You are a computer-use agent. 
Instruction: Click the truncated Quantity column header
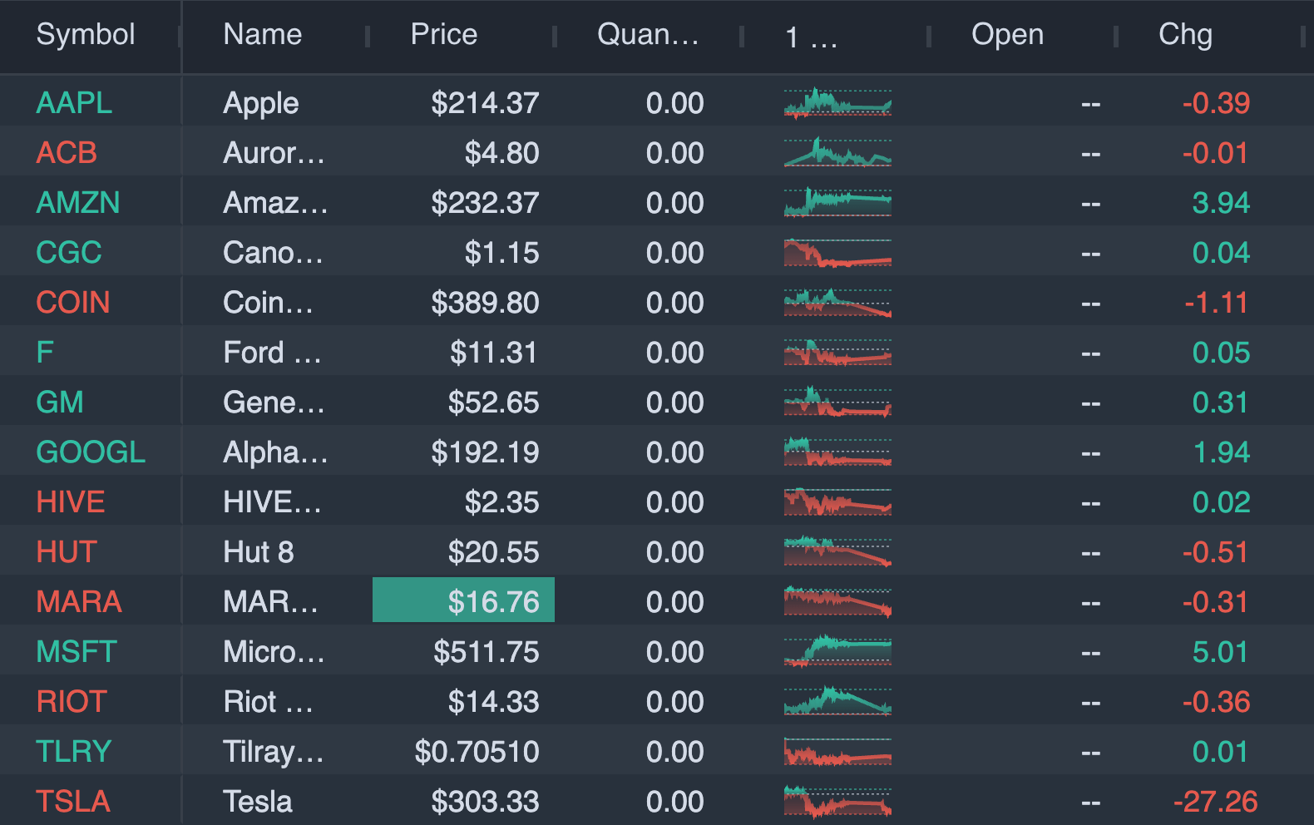click(x=647, y=35)
